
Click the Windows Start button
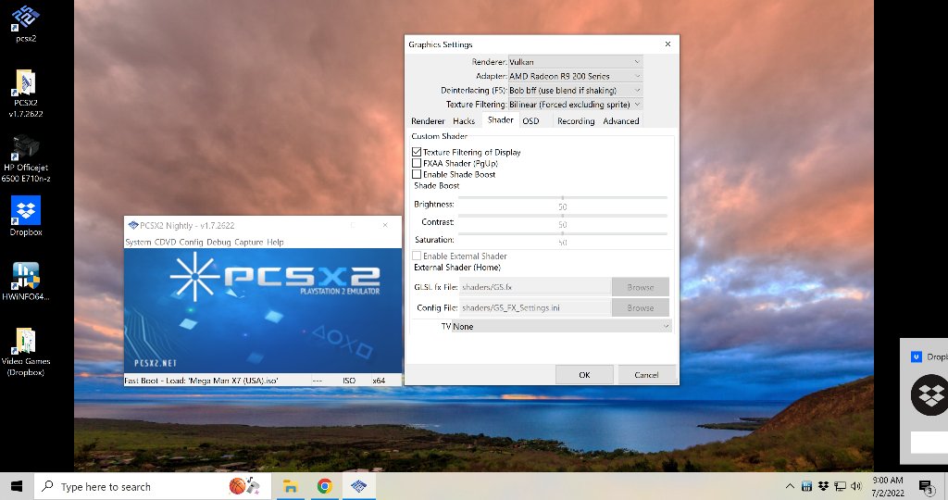[17, 486]
